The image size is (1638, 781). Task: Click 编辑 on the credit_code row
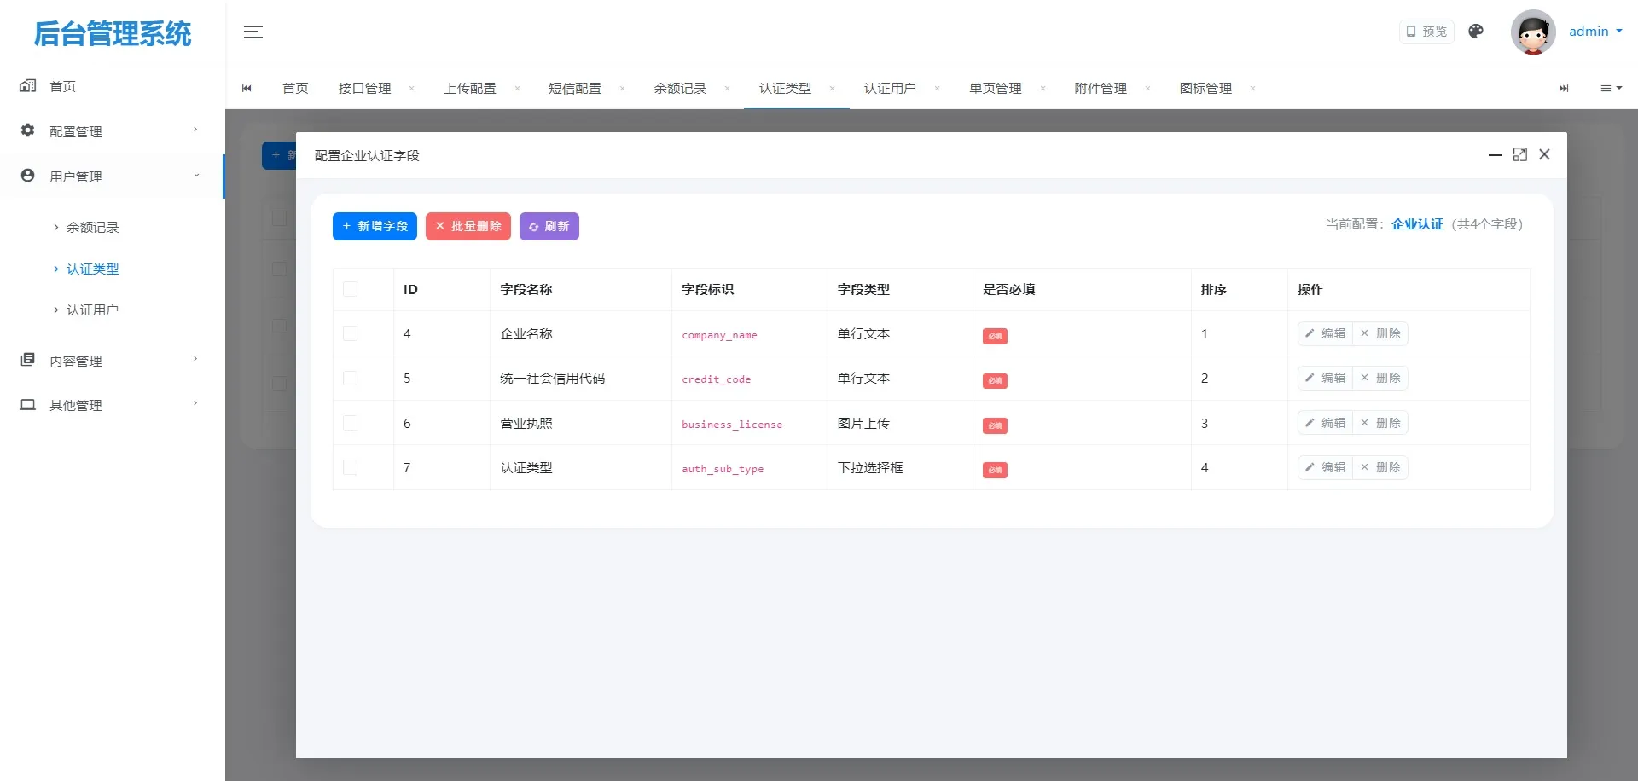click(x=1326, y=378)
